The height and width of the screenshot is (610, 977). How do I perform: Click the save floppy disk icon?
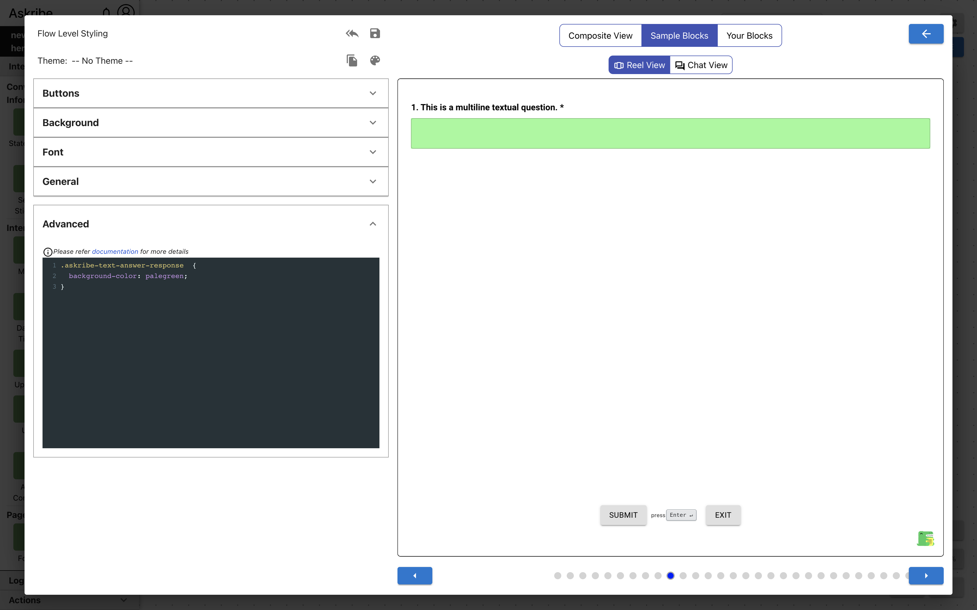coord(375,33)
